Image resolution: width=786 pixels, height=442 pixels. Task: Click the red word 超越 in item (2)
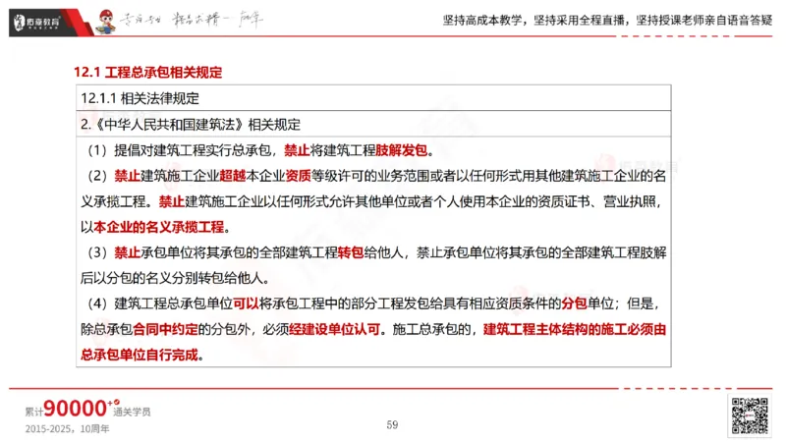coord(233,176)
